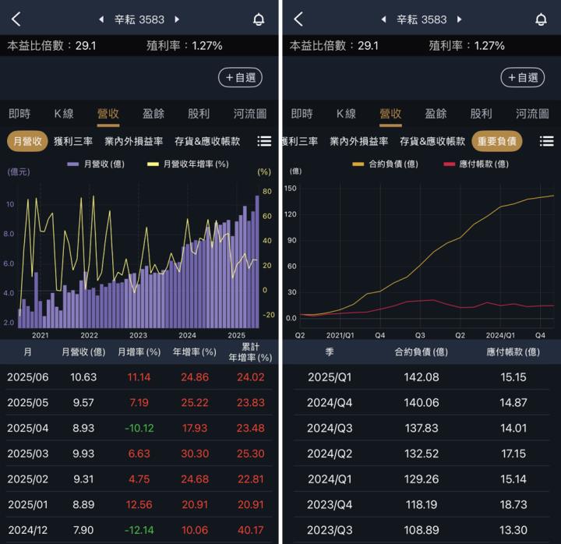Go to previous stock in right screen
Image resolution: width=561 pixels, height=544 pixels.
383,19
